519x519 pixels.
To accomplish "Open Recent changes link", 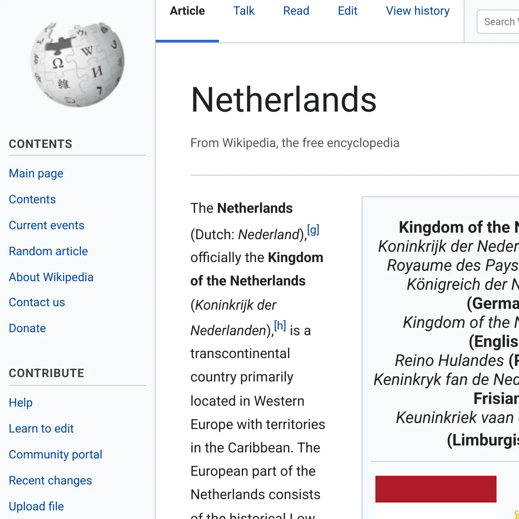I will 51,481.
